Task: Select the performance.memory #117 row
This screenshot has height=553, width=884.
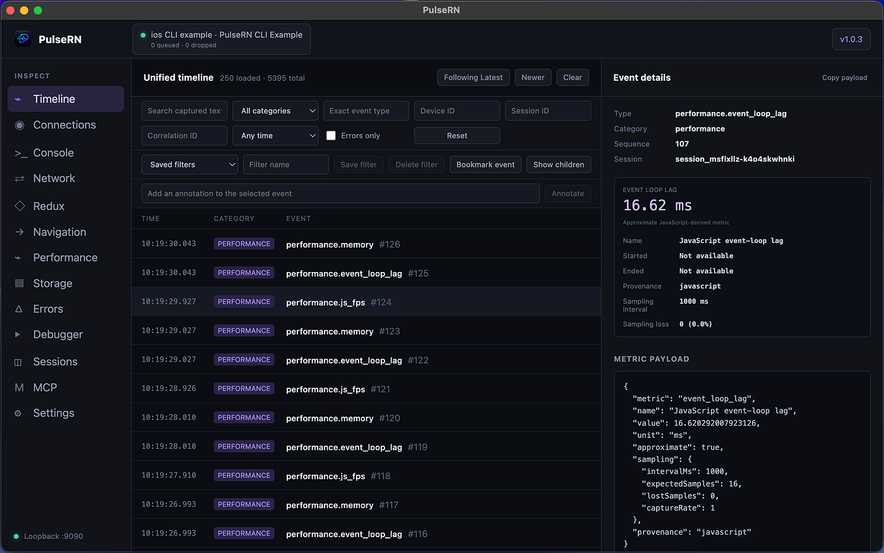Action: click(366, 505)
